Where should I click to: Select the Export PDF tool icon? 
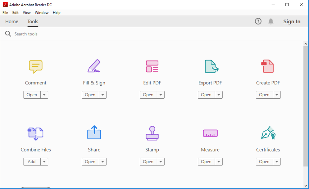click(x=211, y=67)
